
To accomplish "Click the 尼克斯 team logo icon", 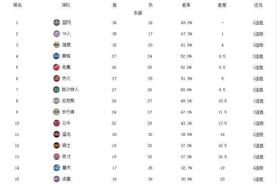I will [56, 101].
